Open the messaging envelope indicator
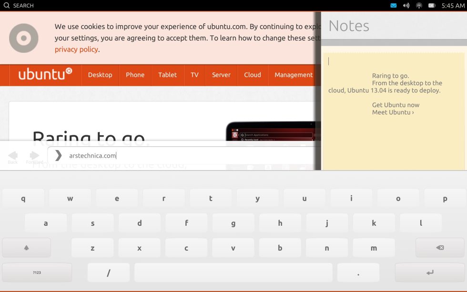The width and height of the screenshot is (467, 292). pos(393,5)
